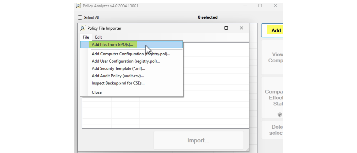Click the Policy File Importer title icon

point(83,28)
